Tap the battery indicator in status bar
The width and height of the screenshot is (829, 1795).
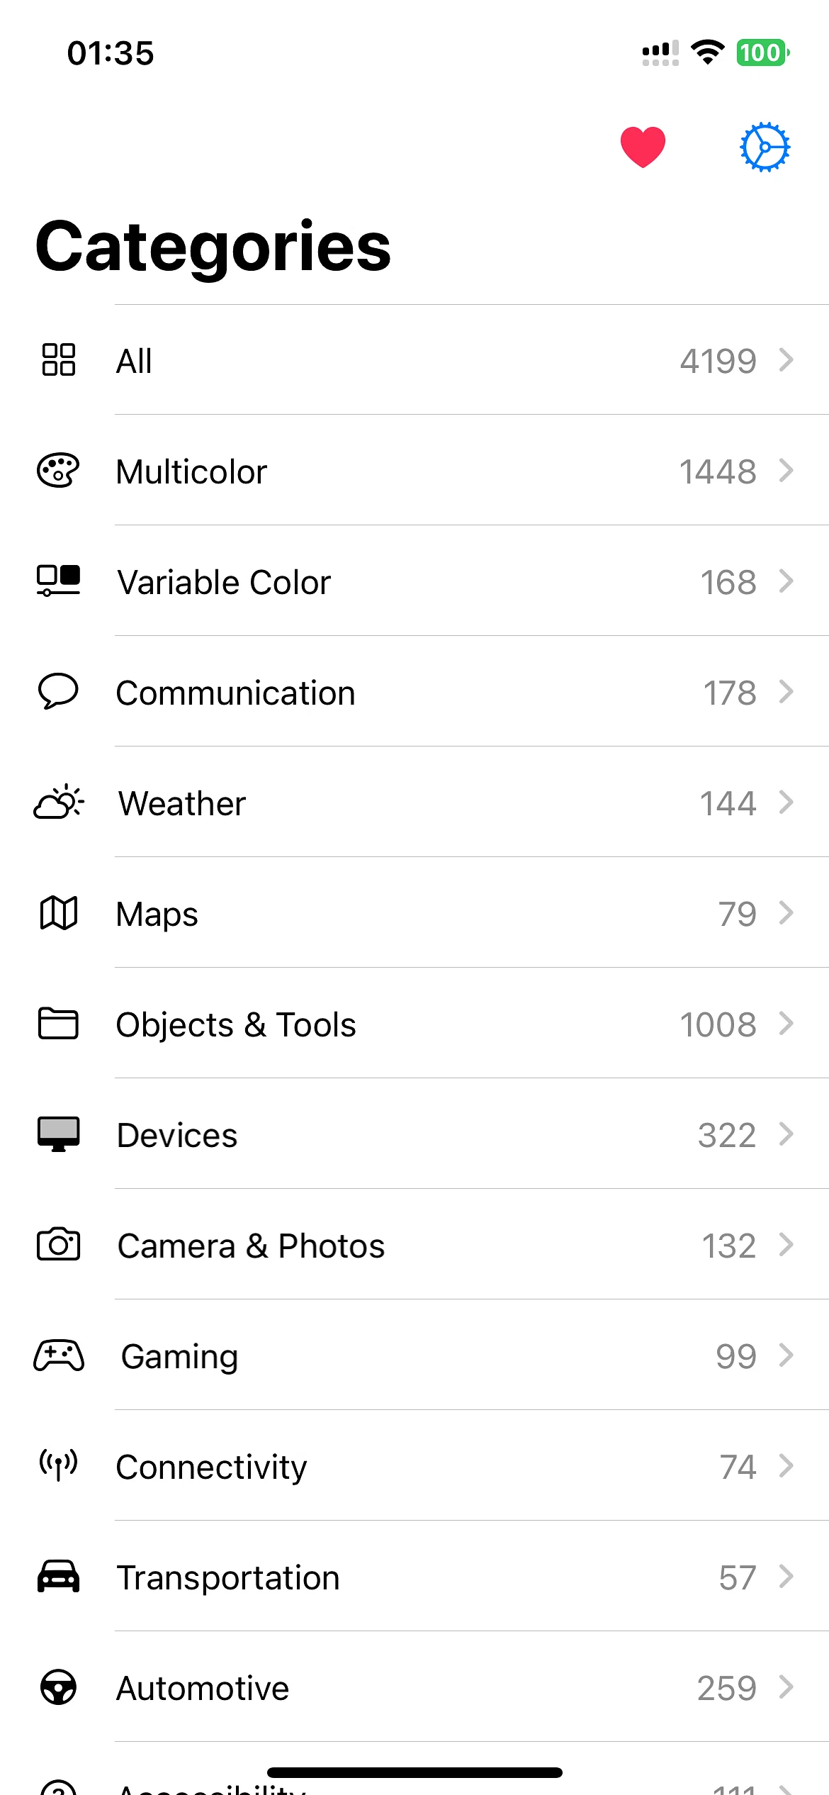point(762,52)
